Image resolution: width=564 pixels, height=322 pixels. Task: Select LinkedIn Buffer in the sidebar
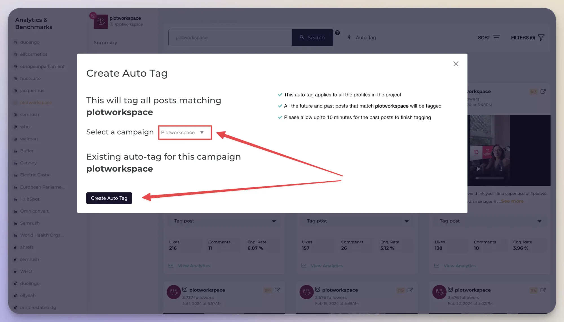click(x=27, y=151)
